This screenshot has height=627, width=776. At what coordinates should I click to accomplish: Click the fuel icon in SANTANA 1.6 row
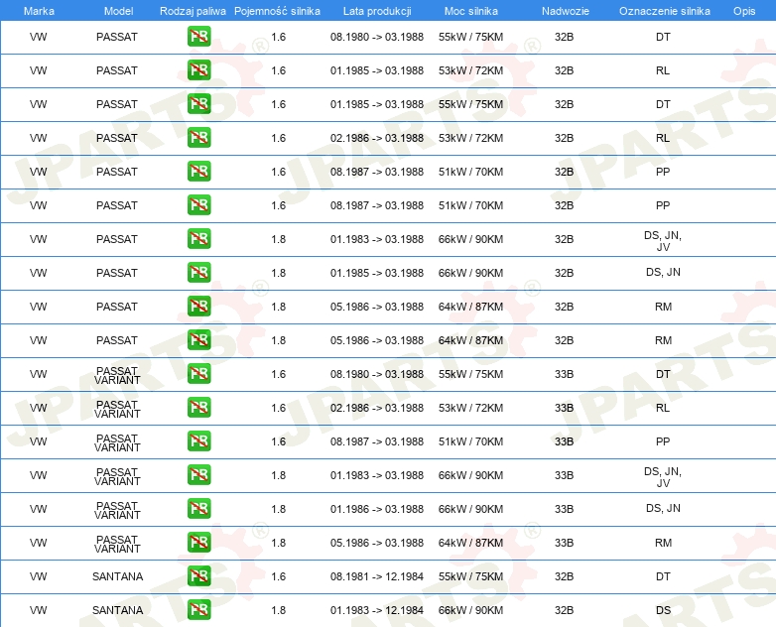tap(198, 576)
